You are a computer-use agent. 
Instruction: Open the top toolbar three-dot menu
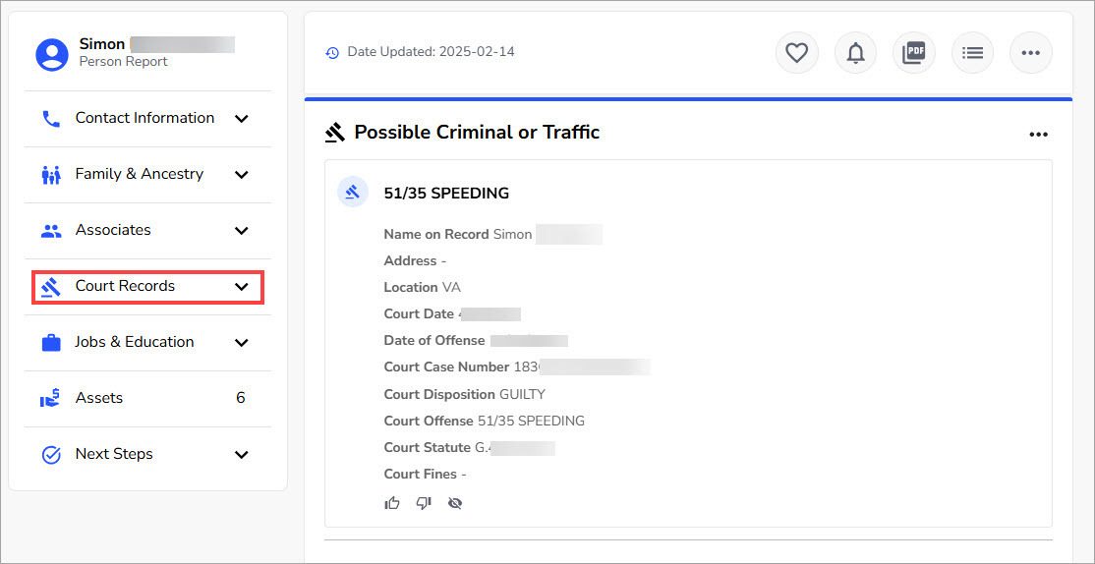(x=1030, y=53)
